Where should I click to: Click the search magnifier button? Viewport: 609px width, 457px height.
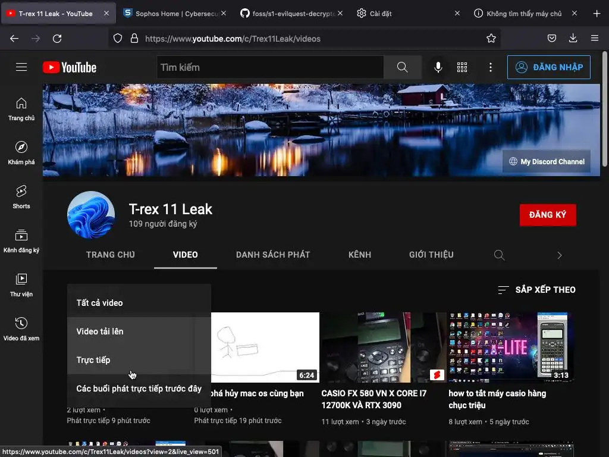point(403,67)
